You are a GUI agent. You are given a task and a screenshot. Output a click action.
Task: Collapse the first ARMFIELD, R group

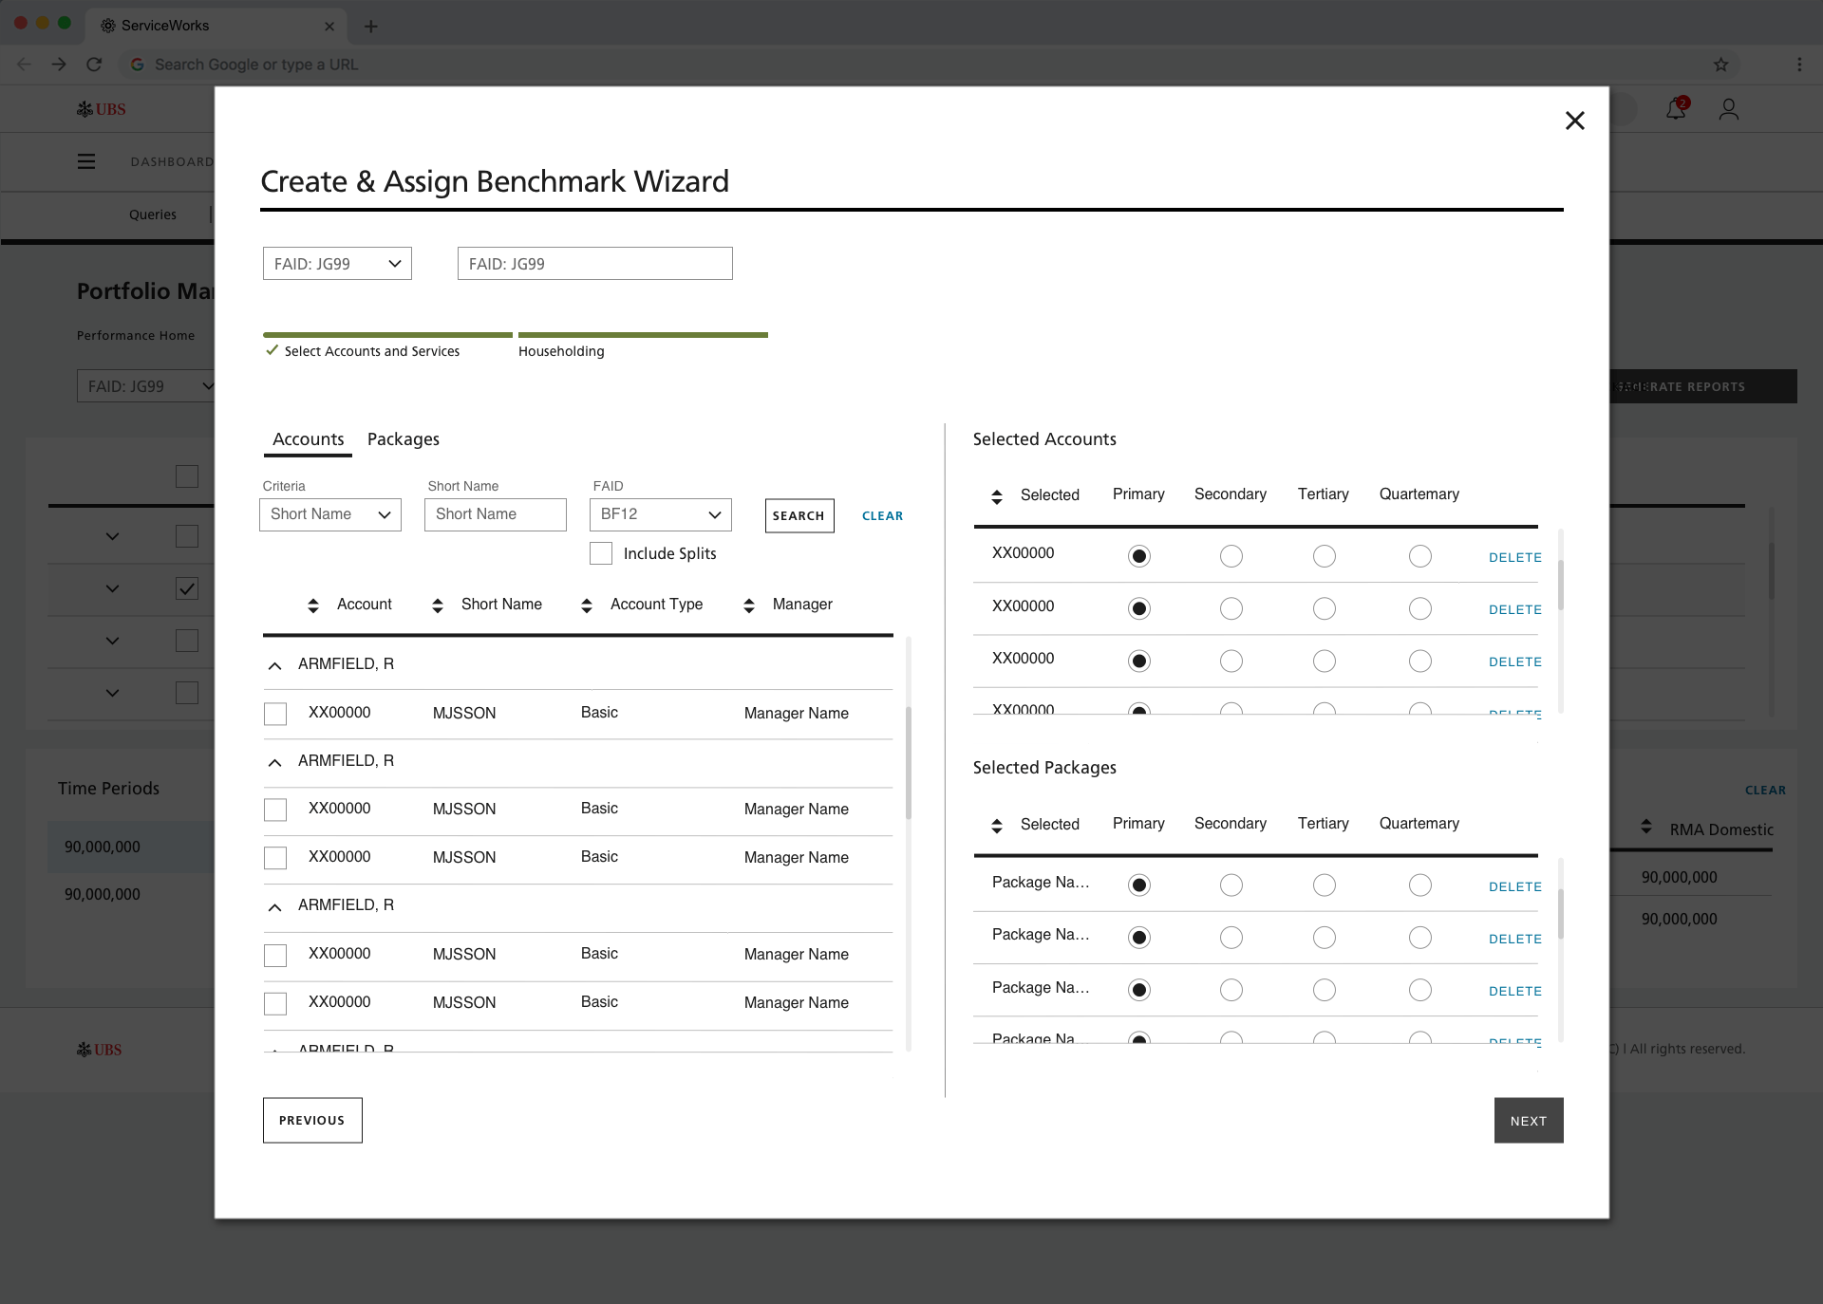coord(275,665)
